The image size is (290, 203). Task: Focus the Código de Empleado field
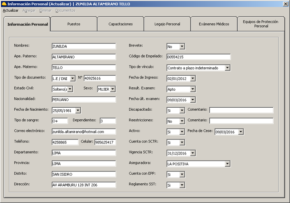(199, 57)
